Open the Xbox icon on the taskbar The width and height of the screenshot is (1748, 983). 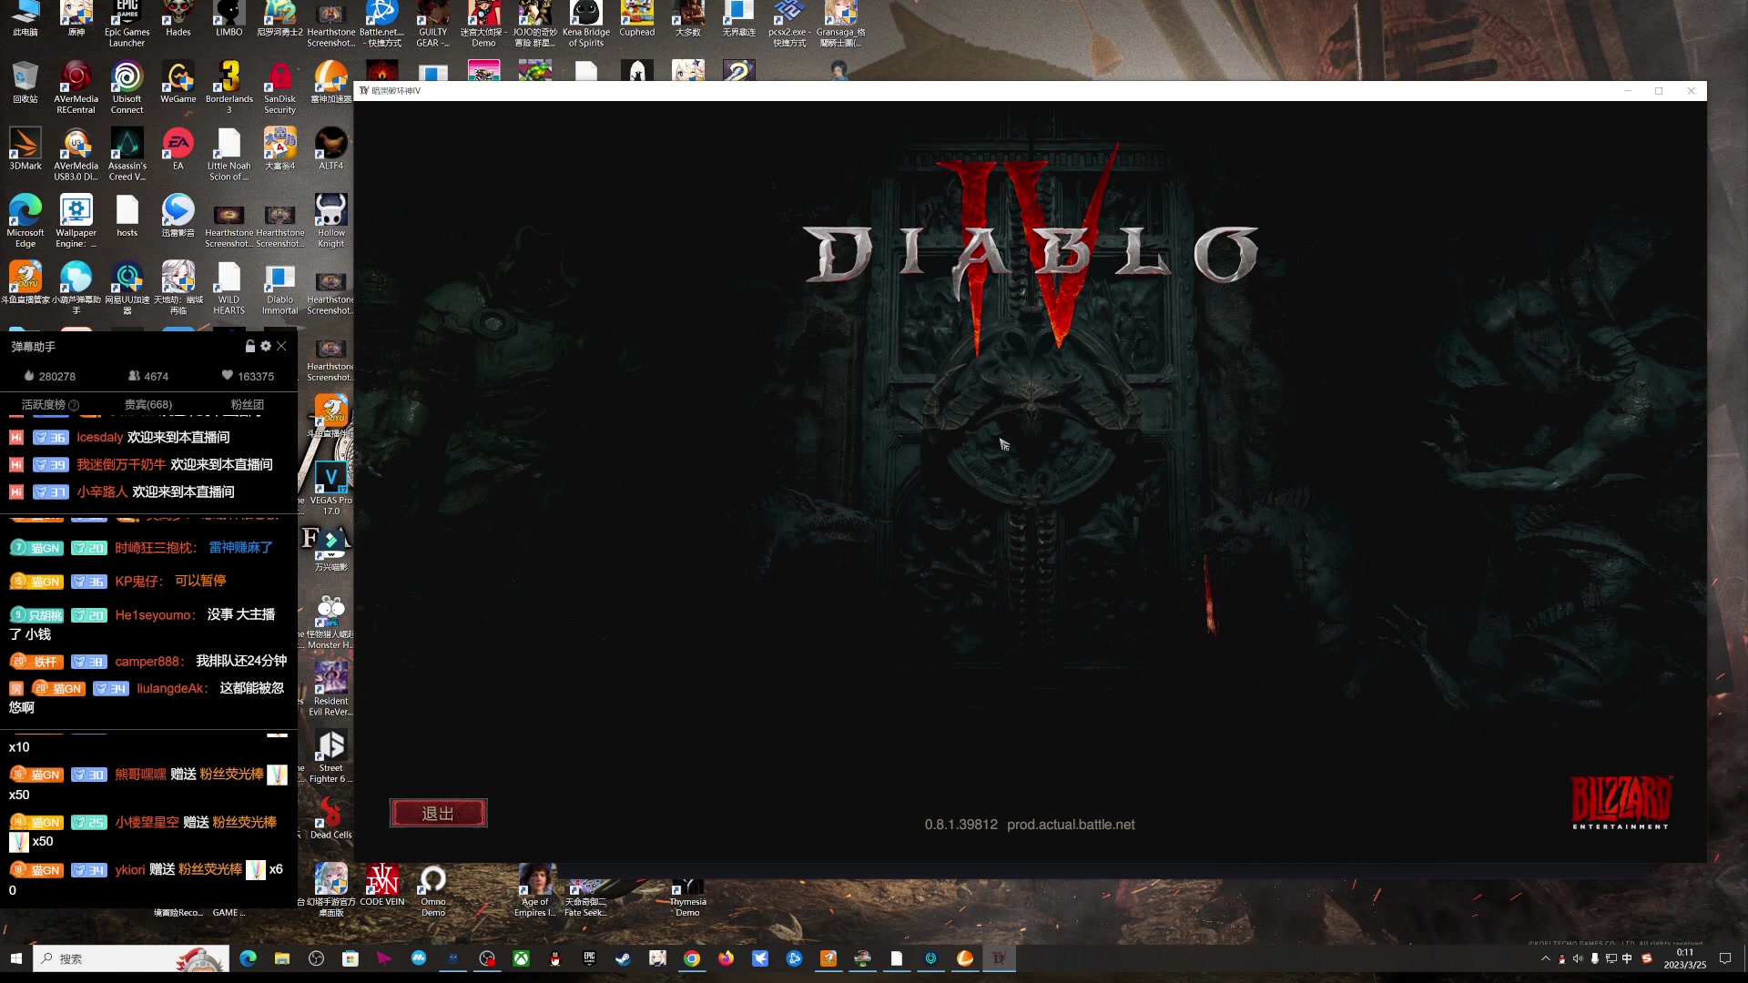tap(521, 958)
